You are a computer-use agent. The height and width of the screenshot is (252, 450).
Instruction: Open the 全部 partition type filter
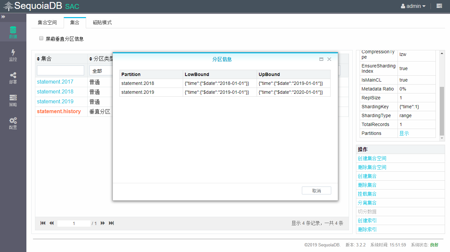[101, 71]
